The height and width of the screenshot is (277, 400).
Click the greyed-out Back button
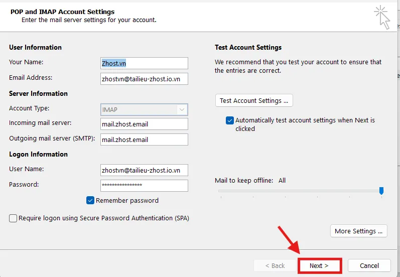(275, 265)
